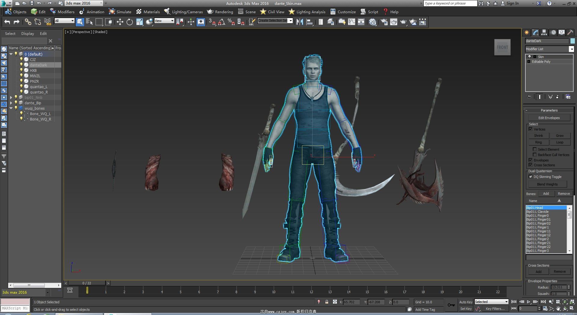Toggle Skin modifier light bulb
577x315 pixels.
click(530, 57)
